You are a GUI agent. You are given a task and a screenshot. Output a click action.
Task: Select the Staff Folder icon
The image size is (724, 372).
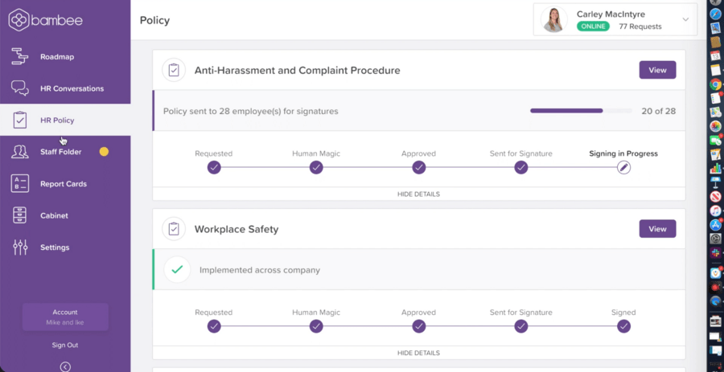coord(20,152)
